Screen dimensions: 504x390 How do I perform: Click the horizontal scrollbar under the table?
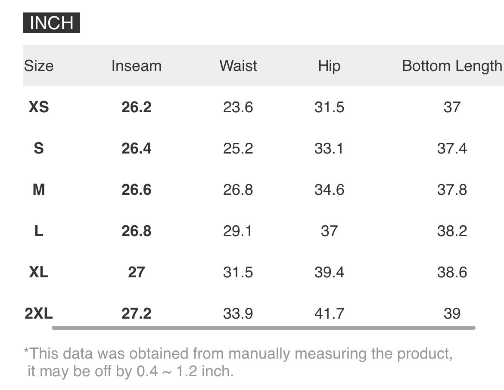pos(264,328)
